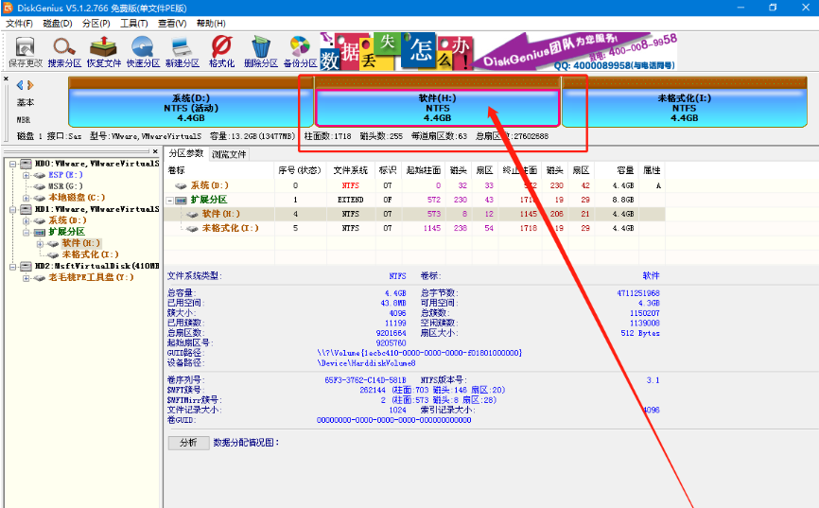Select 未格式化(I:) in the tree
The image size is (819, 508).
(91, 254)
